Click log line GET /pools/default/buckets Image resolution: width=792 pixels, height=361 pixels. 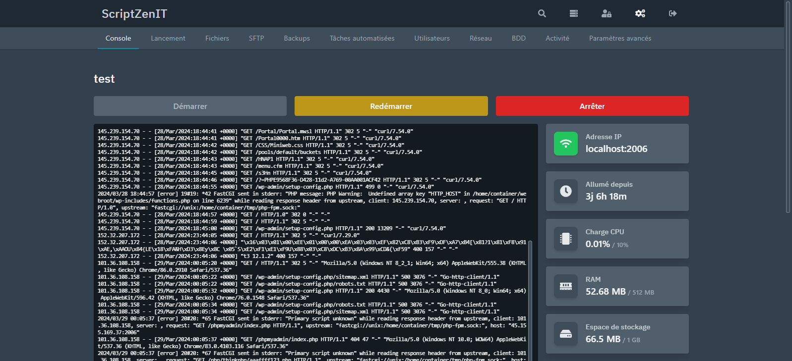click(x=260, y=152)
